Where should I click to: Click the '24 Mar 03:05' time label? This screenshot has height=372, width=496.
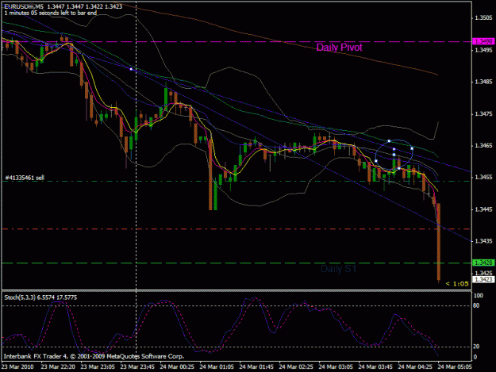(x=336, y=366)
